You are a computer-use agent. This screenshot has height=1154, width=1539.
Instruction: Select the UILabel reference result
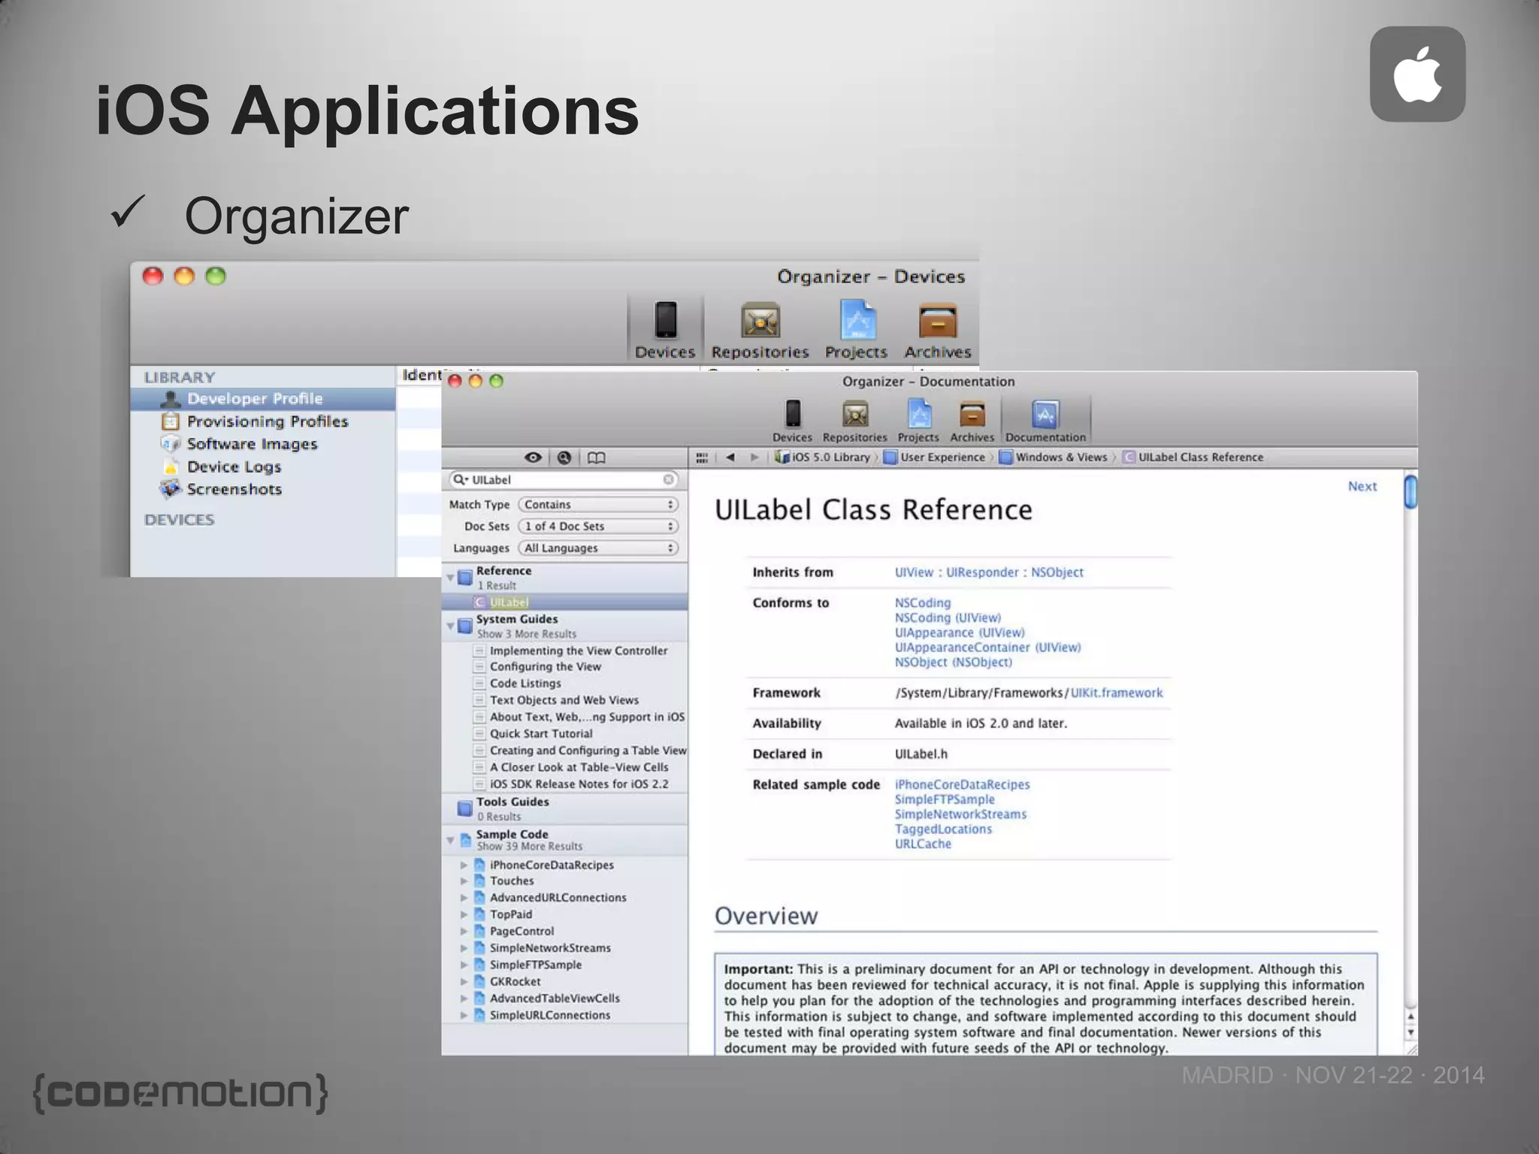[564, 602]
